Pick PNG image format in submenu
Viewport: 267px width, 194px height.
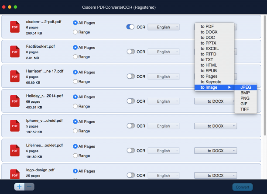pos(246,98)
